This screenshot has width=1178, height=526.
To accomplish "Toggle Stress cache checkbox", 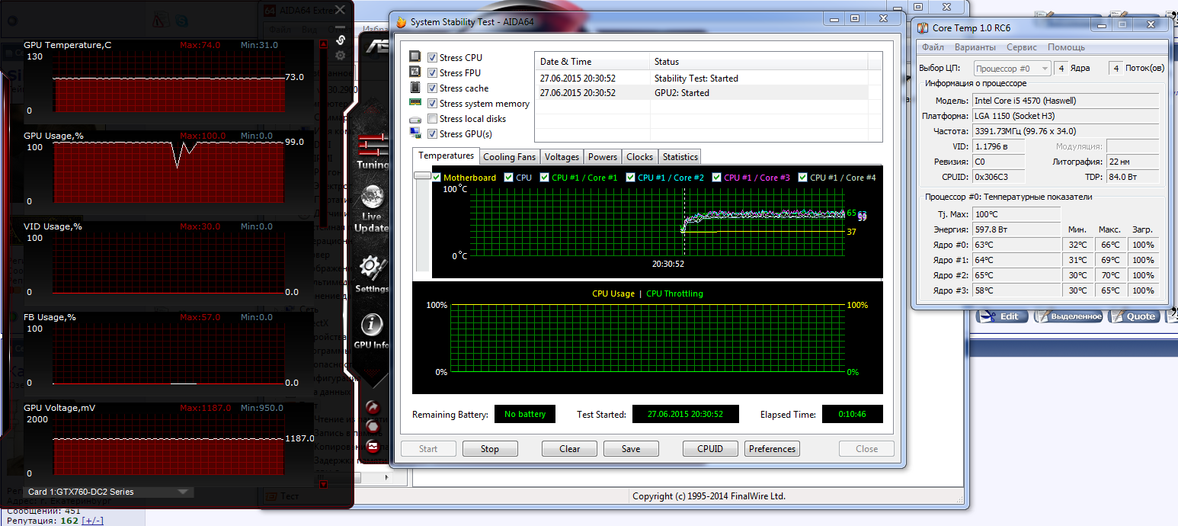I will pos(433,88).
